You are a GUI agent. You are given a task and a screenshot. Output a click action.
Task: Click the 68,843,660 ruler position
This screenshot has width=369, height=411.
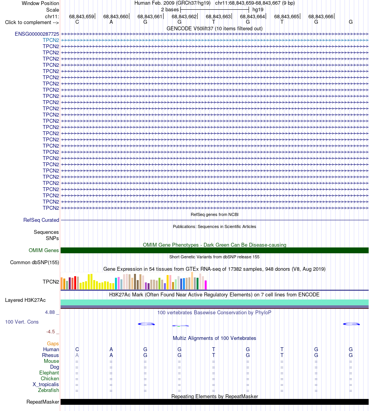(x=116, y=17)
